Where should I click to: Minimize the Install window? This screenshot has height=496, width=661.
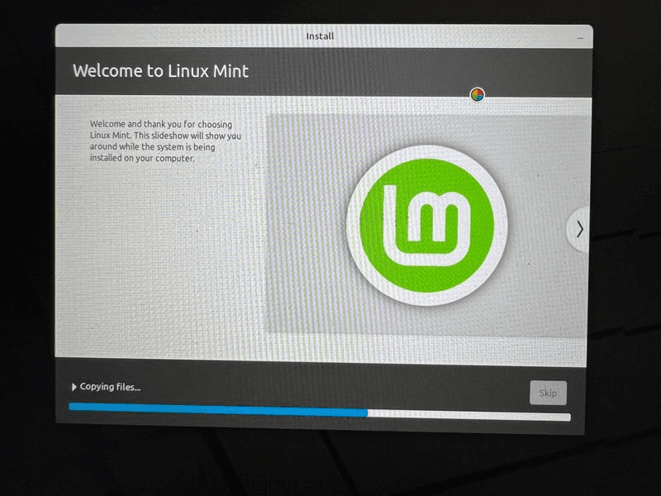pyautogui.click(x=581, y=38)
